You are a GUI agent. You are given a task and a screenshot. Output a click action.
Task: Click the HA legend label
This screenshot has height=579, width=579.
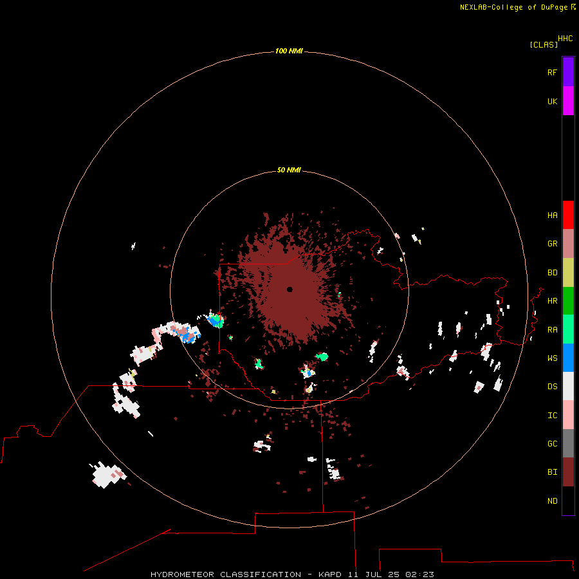pyautogui.click(x=552, y=216)
